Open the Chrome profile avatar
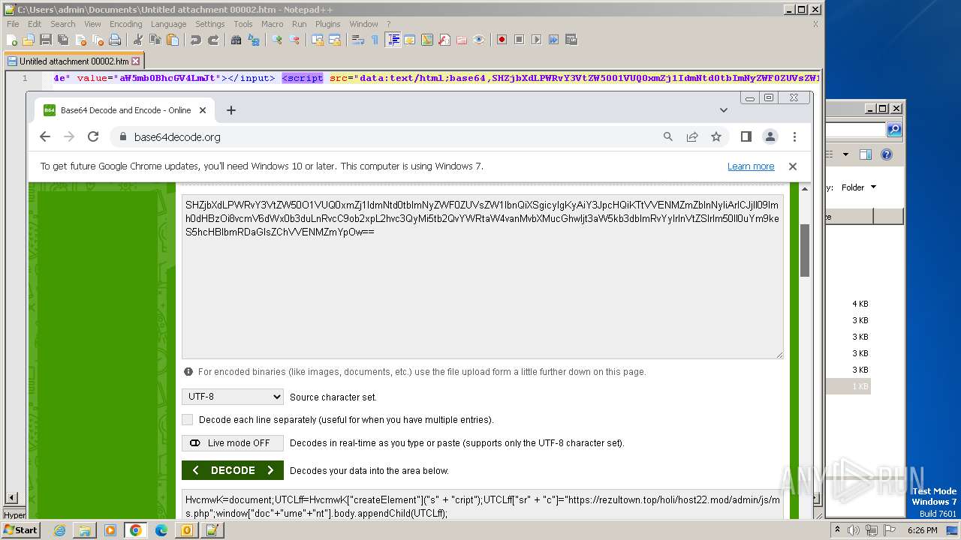Viewport: 961px width, 540px height. tap(770, 136)
